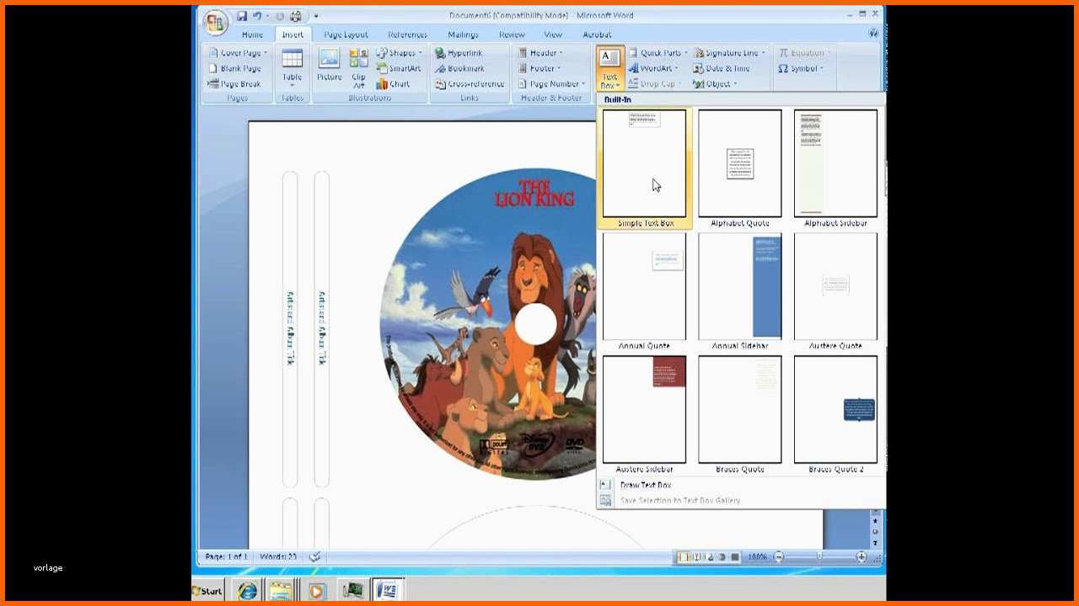Select the Alphabet Quote text box thumbnail

(x=739, y=164)
